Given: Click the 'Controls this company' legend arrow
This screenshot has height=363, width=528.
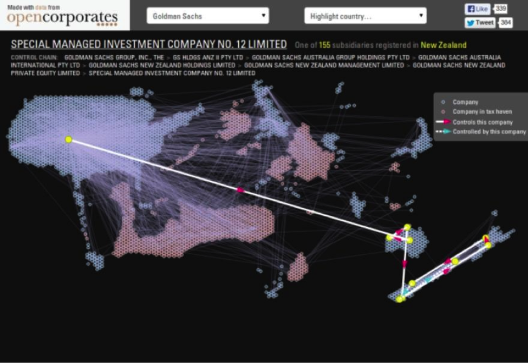Looking at the screenshot, I should click(x=444, y=122).
